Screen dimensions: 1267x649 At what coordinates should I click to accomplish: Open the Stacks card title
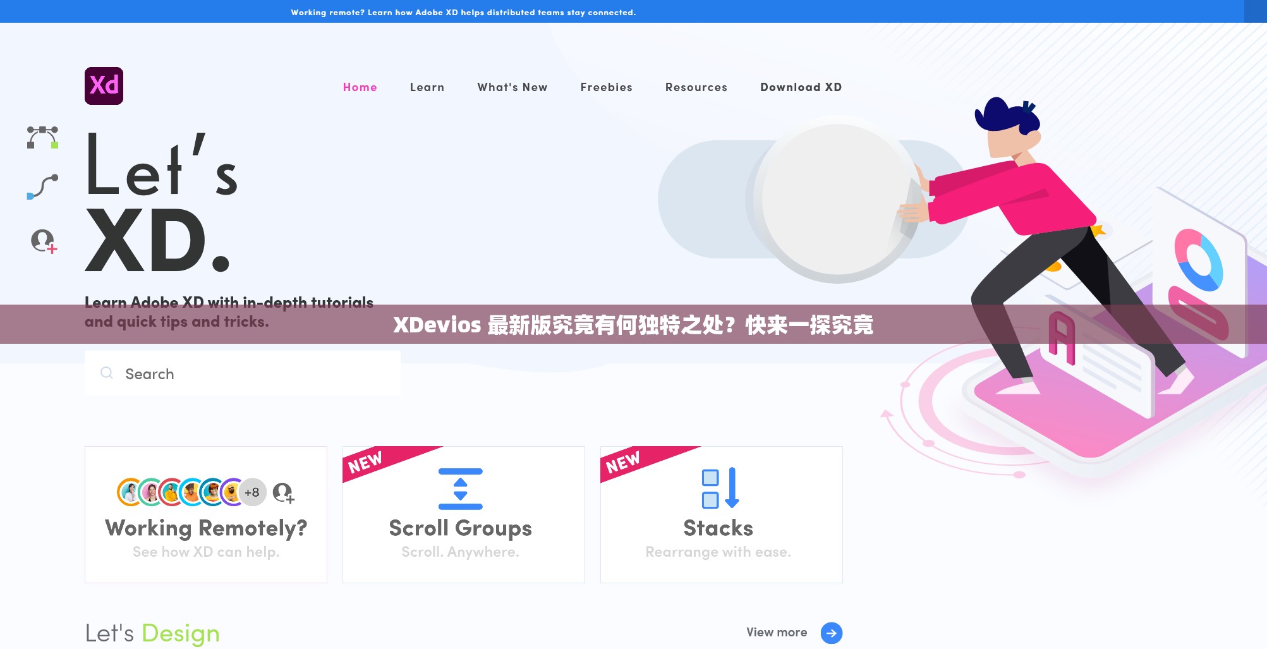pos(718,528)
